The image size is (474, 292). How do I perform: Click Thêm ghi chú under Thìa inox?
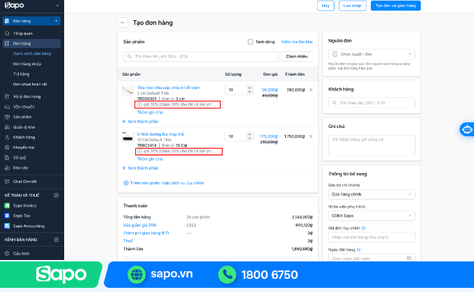click(x=150, y=112)
